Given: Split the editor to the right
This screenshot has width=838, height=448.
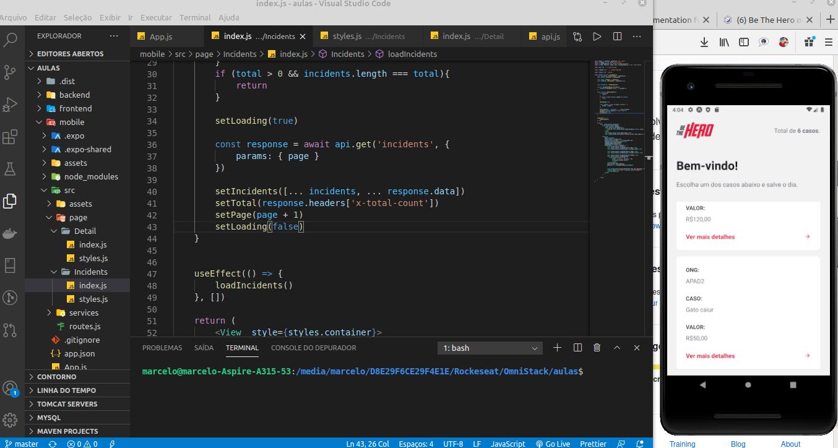Looking at the screenshot, I should point(617,37).
